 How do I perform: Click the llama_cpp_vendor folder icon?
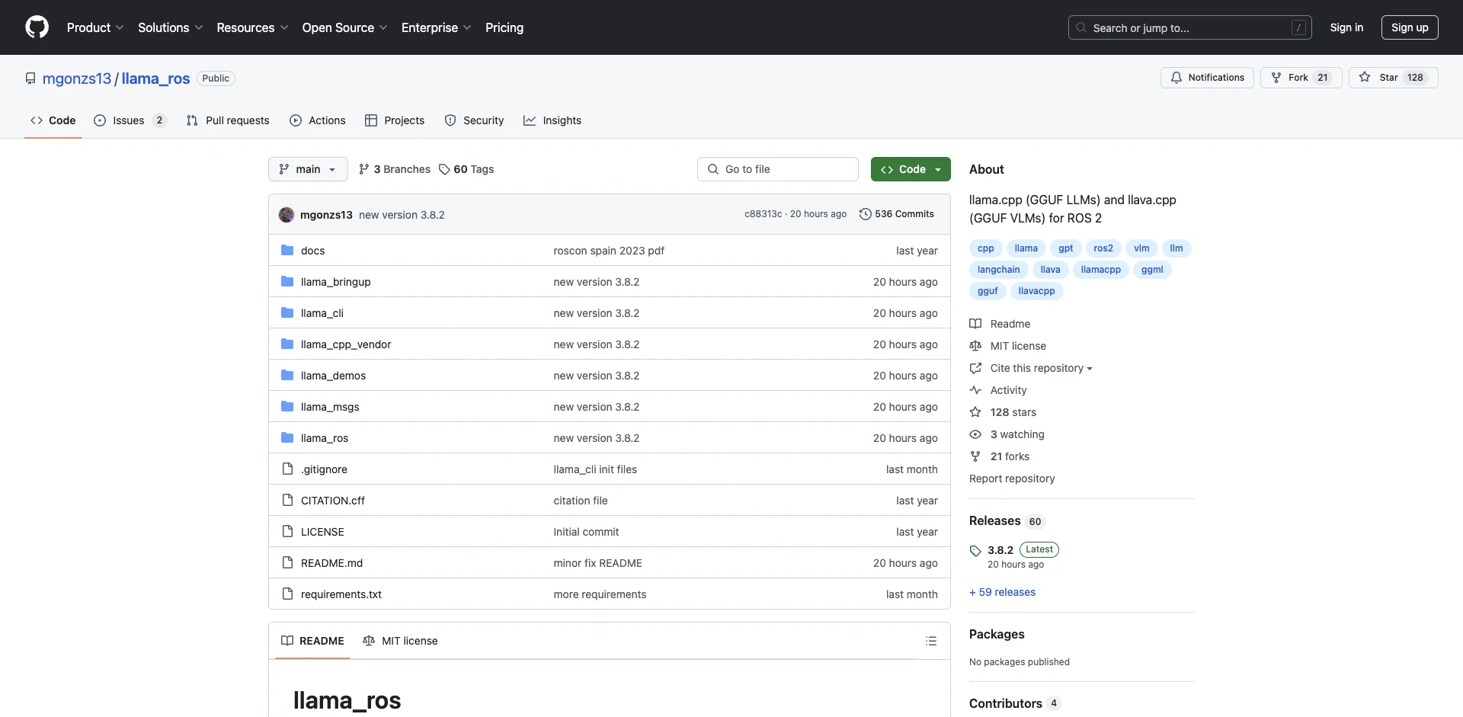pos(287,344)
